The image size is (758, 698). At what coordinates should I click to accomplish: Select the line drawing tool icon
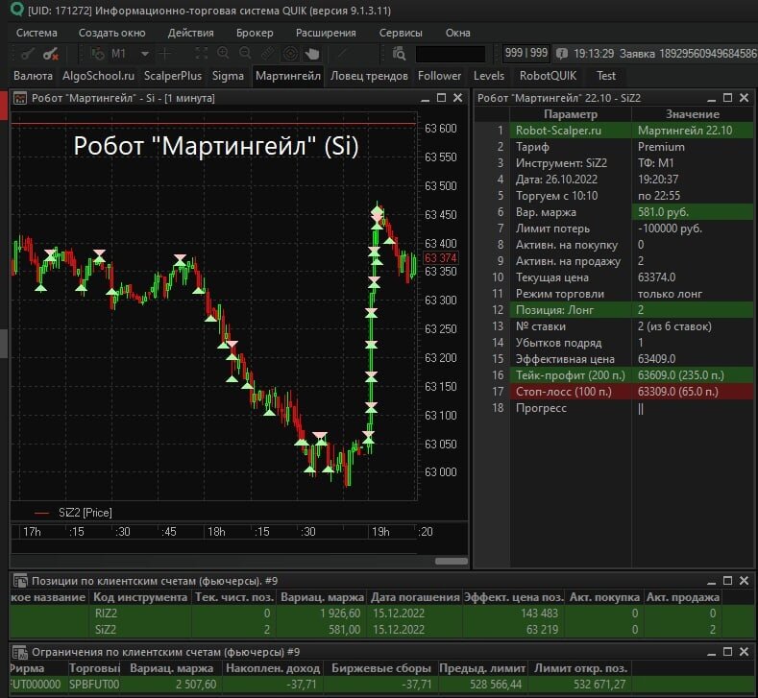click(x=342, y=54)
